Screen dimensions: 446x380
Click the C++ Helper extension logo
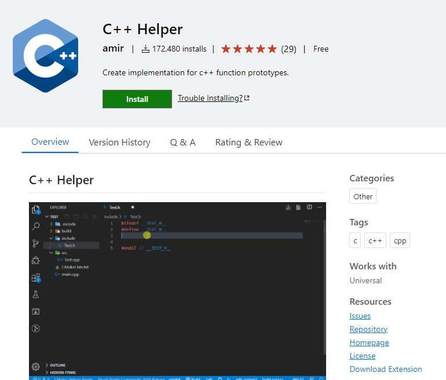point(46,56)
